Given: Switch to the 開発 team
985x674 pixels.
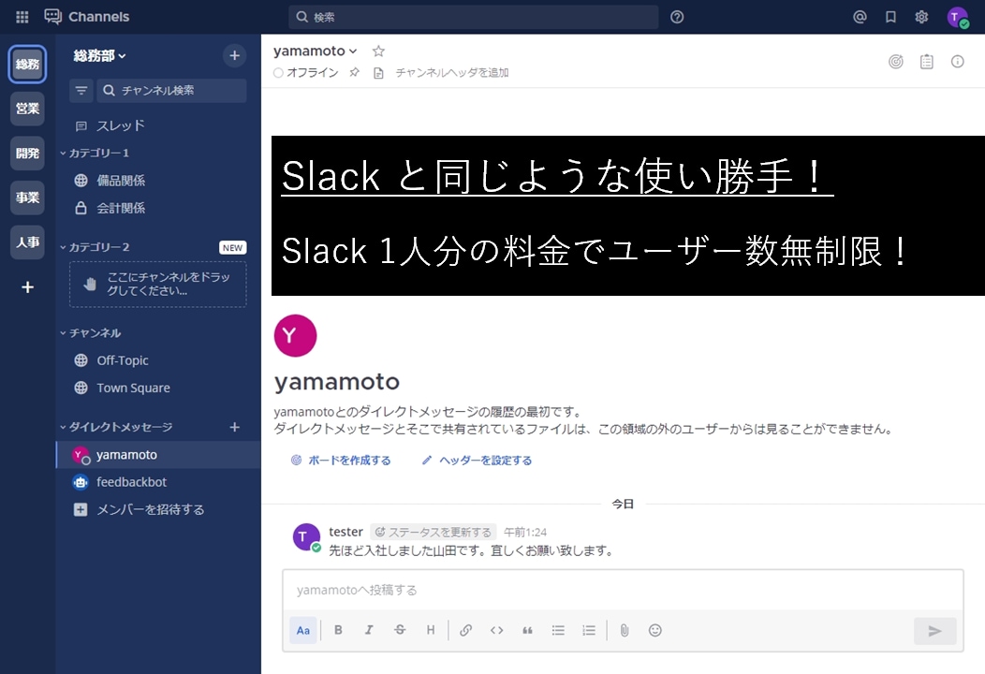Looking at the screenshot, I should click(x=28, y=154).
